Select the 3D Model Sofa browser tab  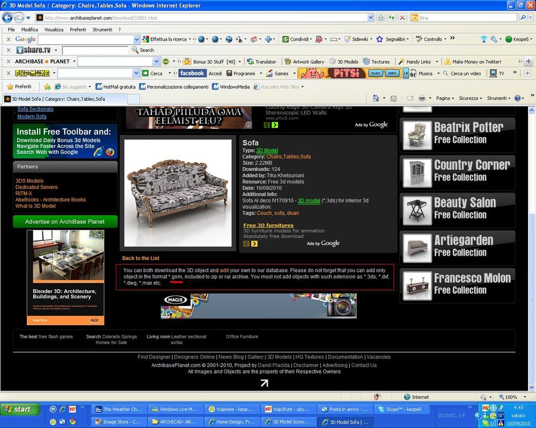pyautogui.click(x=65, y=99)
